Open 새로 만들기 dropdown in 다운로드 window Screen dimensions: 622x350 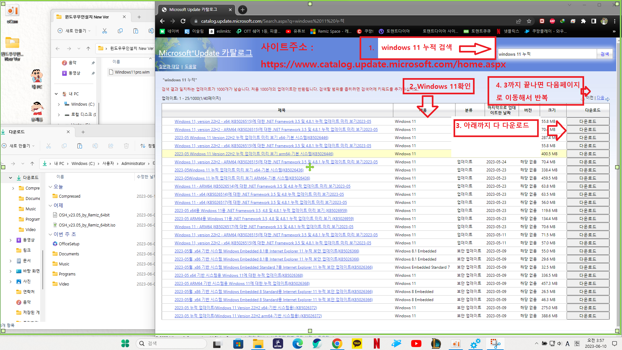pos(18,146)
